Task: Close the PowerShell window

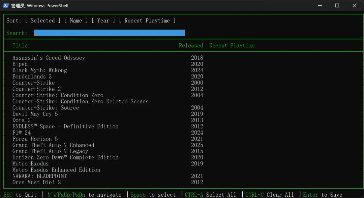Action: click(x=355, y=6)
